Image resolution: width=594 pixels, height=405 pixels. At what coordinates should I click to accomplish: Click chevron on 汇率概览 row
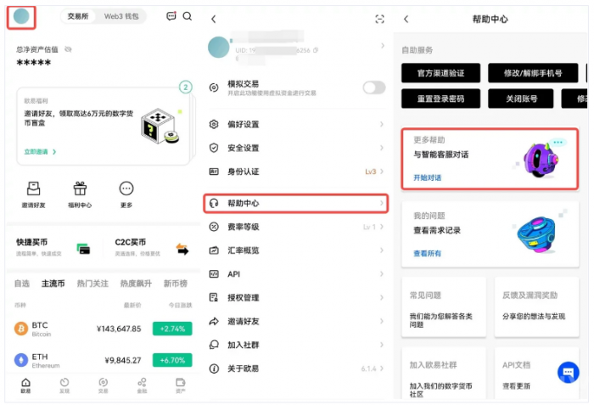pos(382,250)
